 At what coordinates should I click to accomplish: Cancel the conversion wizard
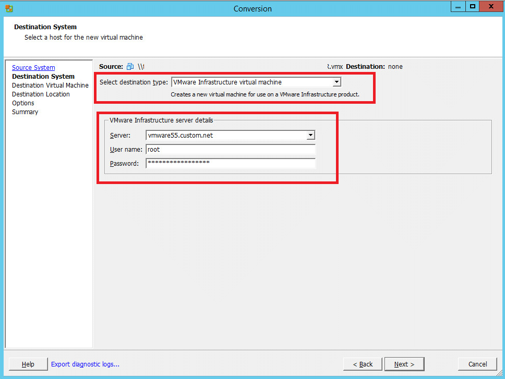(x=478, y=364)
